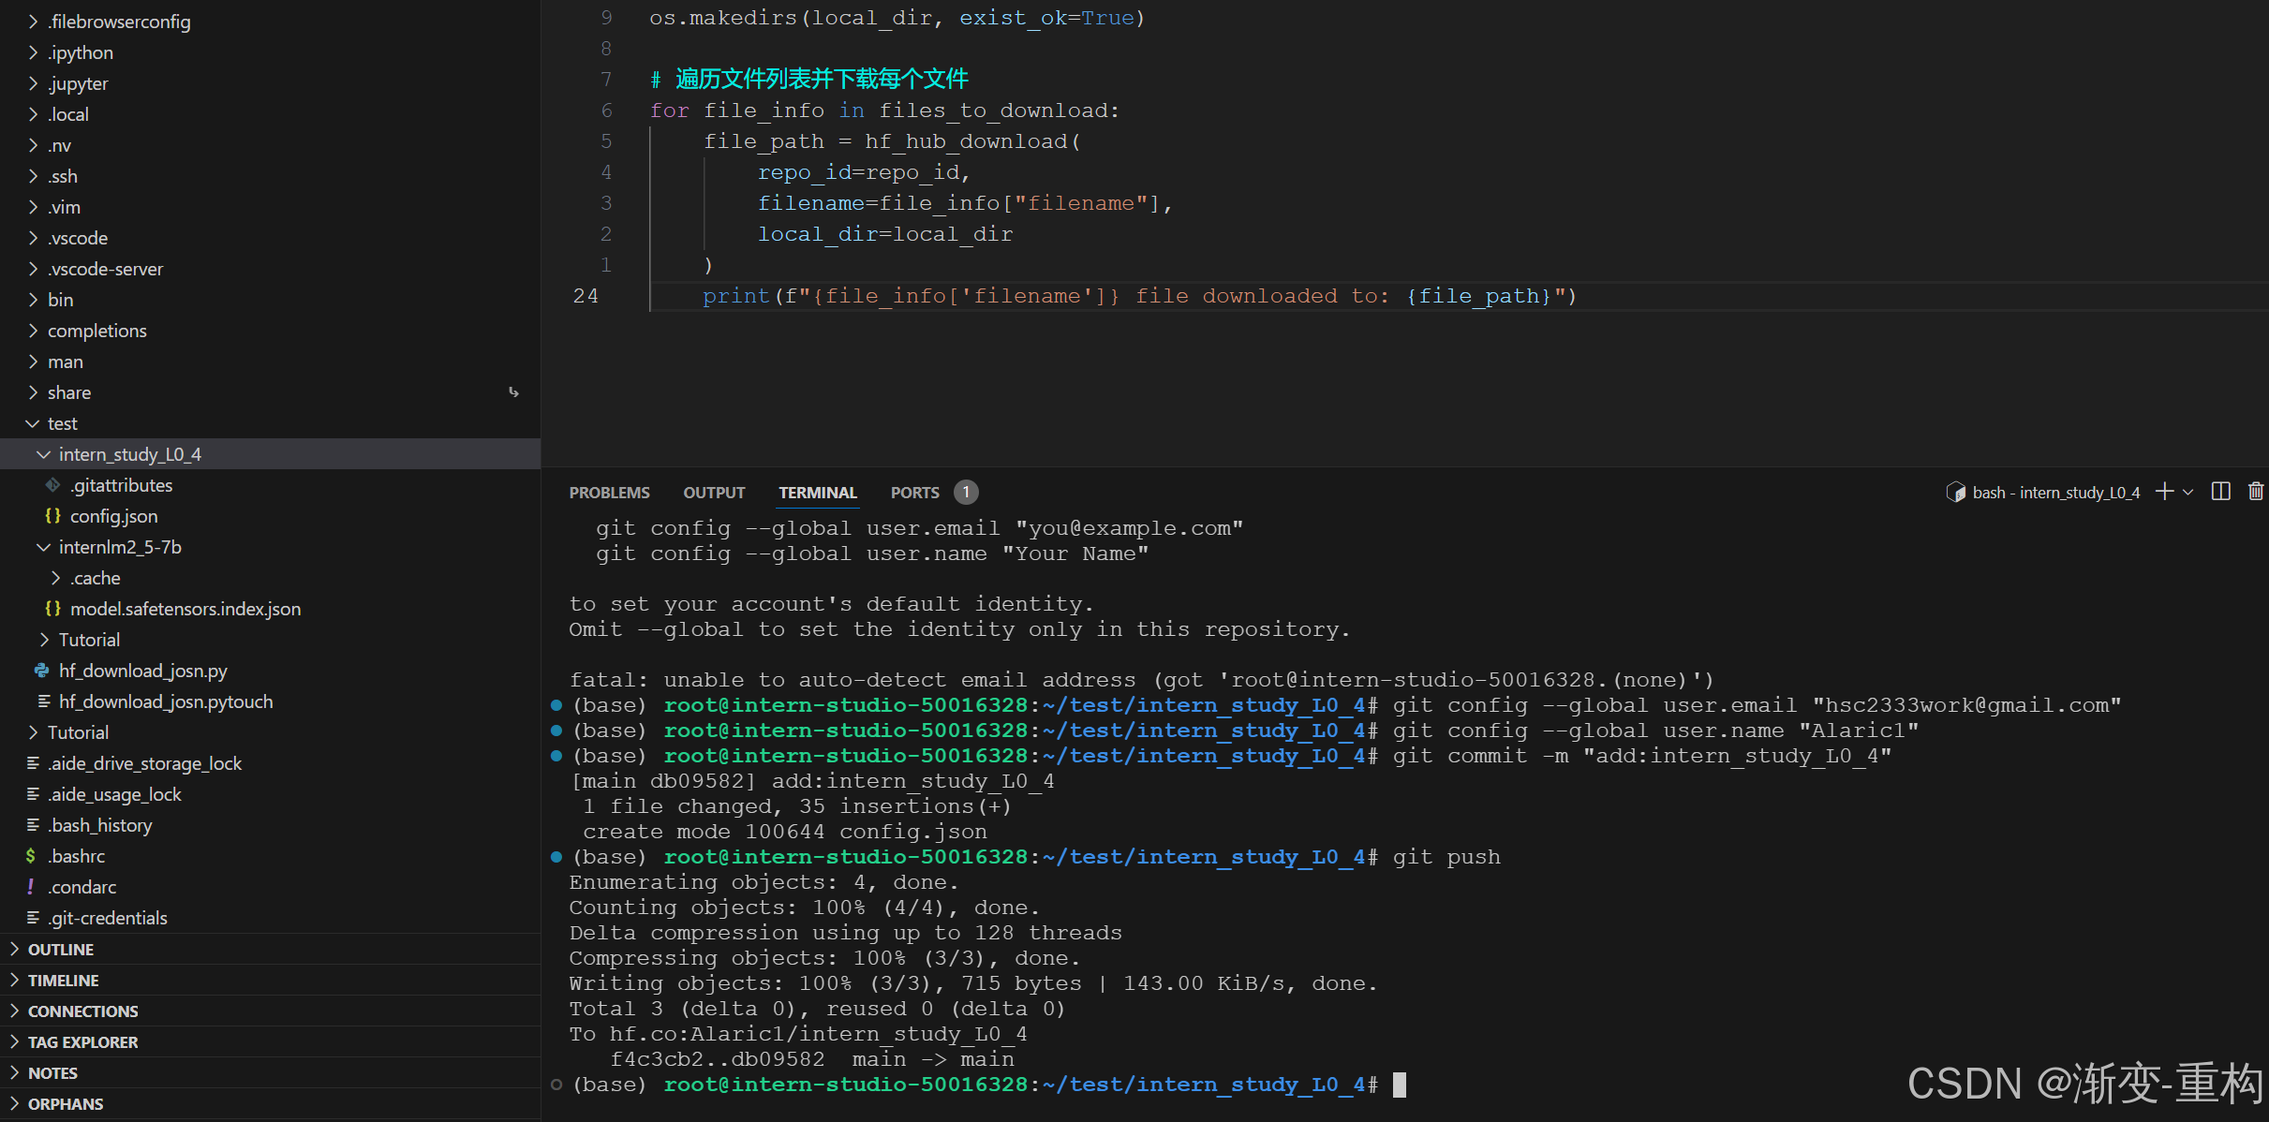Open the launch profile dropdown next to the plus
Screen dimensions: 2269x1122
coord(2188,492)
